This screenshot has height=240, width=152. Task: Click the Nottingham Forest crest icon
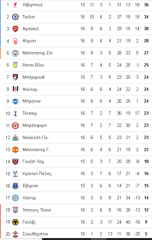15,41
